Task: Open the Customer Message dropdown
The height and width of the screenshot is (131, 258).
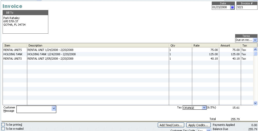Action: [54, 109]
